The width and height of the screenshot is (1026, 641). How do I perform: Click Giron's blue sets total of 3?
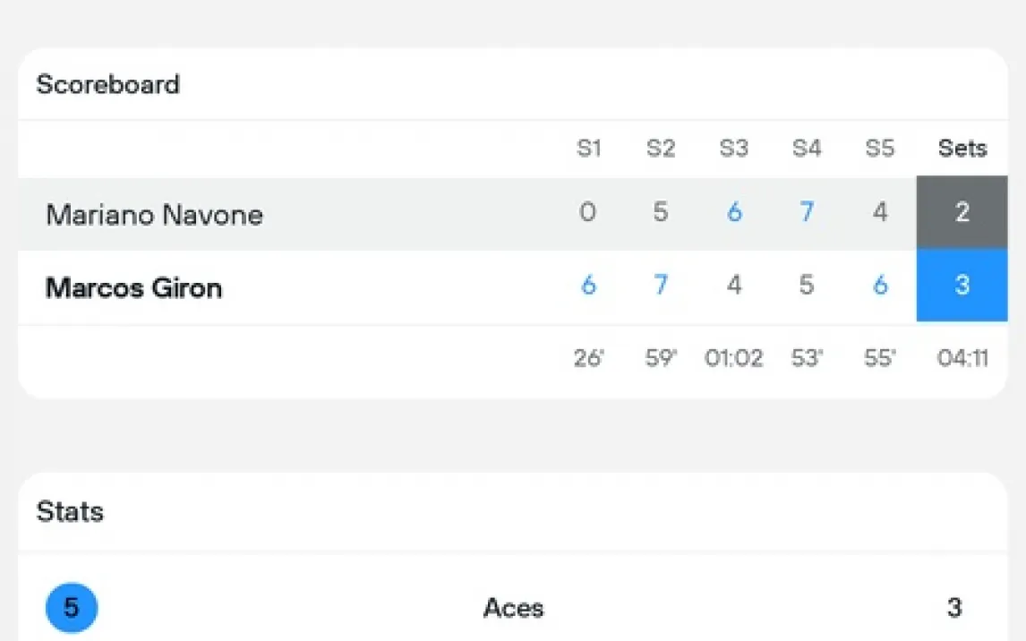pyautogui.click(x=962, y=286)
